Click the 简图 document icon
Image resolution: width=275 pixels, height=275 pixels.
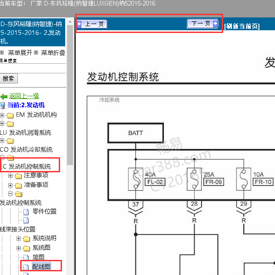tap(26, 258)
